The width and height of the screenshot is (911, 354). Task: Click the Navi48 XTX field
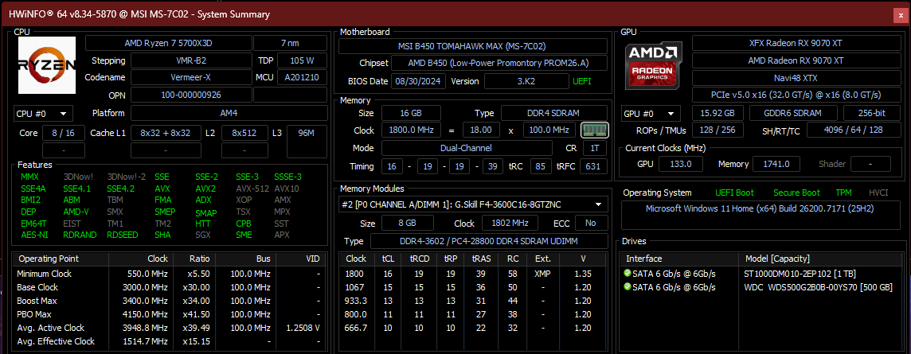tap(796, 78)
